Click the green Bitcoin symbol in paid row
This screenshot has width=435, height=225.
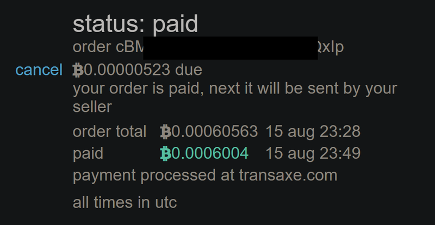(166, 154)
